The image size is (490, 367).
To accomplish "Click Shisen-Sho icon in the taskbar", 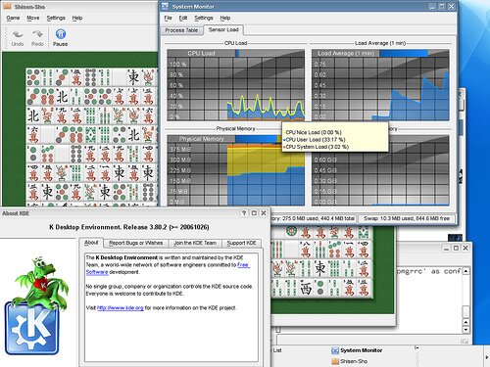I will (335, 361).
